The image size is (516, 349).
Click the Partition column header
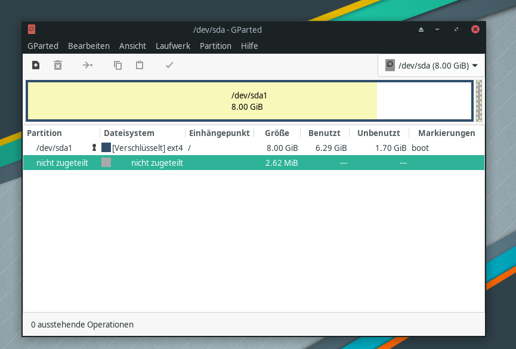tap(61, 133)
